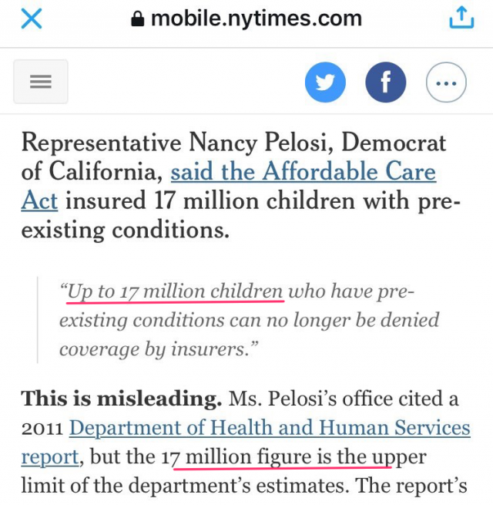Open the iOS share sheet icon
The image size is (493, 505).
461,18
